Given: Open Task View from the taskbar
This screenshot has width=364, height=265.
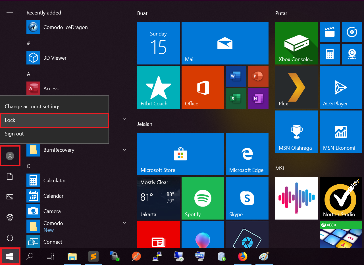Looking at the screenshot, I should click(50, 256).
